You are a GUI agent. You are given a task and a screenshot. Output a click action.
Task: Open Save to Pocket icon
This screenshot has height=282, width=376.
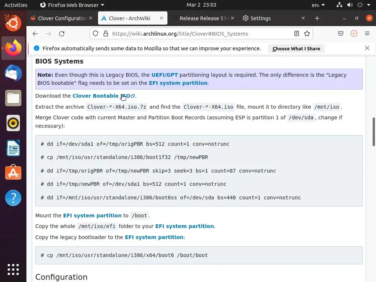coord(341,33)
